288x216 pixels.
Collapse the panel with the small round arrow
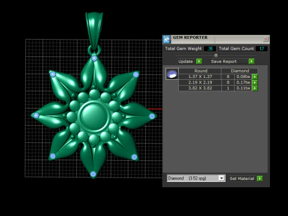(x=216, y=55)
